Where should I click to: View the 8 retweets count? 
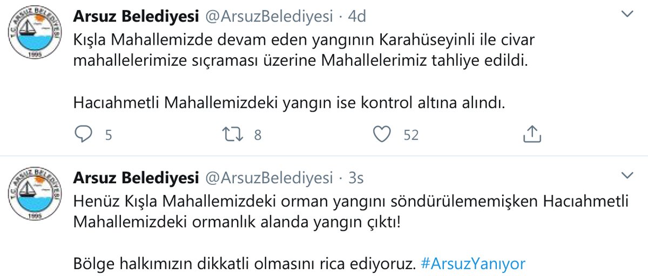[x=258, y=135]
